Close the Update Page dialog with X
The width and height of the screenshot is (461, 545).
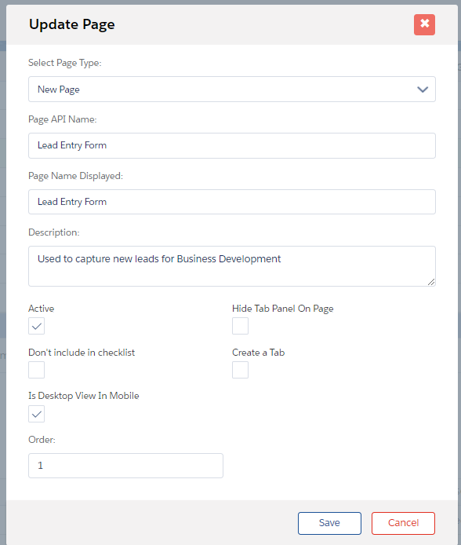tap(424, 24)
